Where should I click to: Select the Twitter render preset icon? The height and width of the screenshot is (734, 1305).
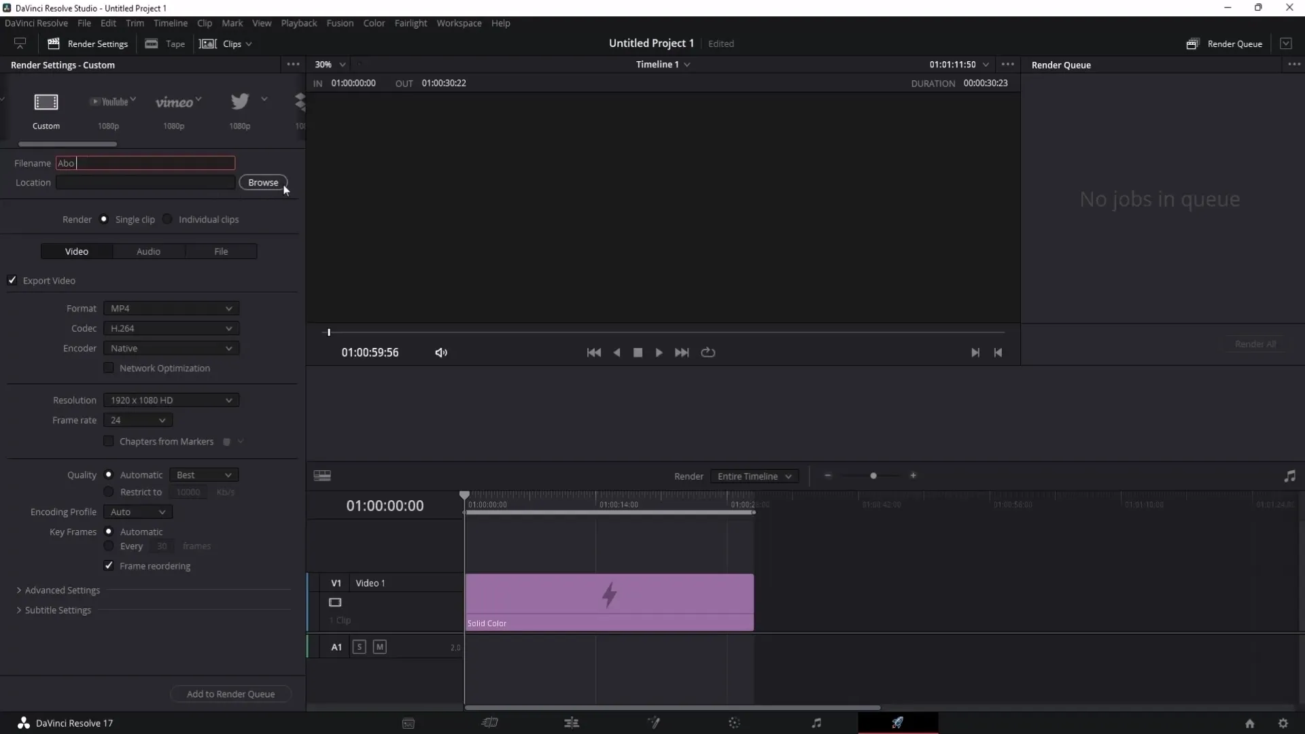(x=239, y=102)
